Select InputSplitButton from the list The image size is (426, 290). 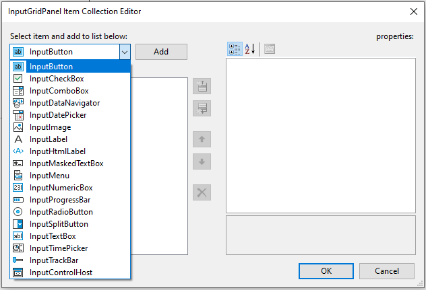coord(59,224)
